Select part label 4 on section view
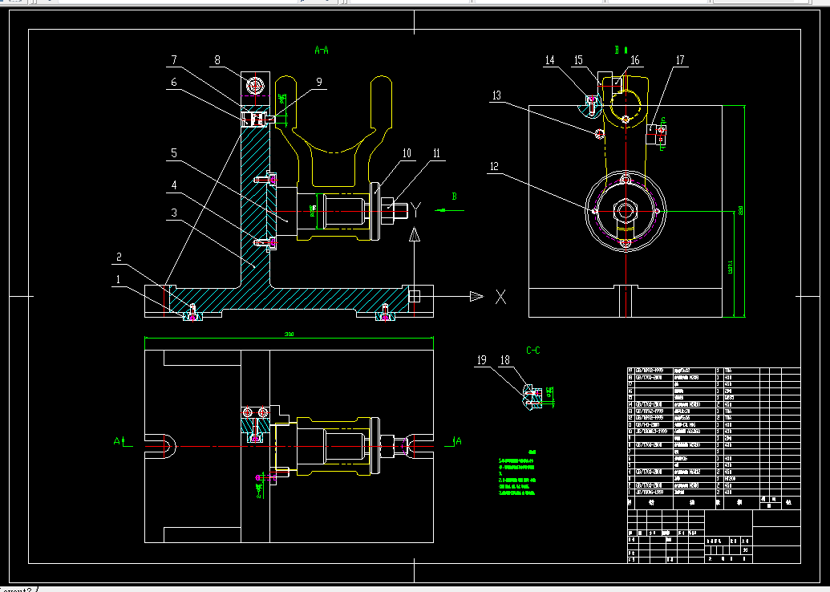Viewport: 830px width, 592px height. [x=174, y=185]
